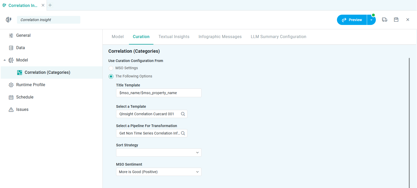Select the MSO Settings radio option

(111, 68)
